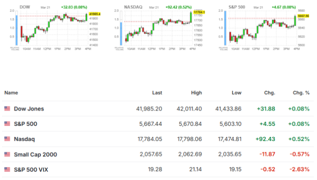Click Small Cap 2000 low value 2,035.65
The image size is (317, 180).
pyautogui.click(x=230, y=154)
